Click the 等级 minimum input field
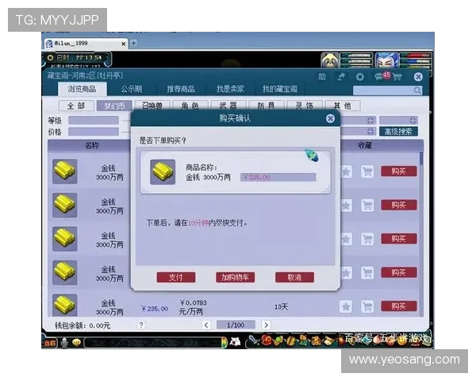The image size is (476, 381). [94, 121]
